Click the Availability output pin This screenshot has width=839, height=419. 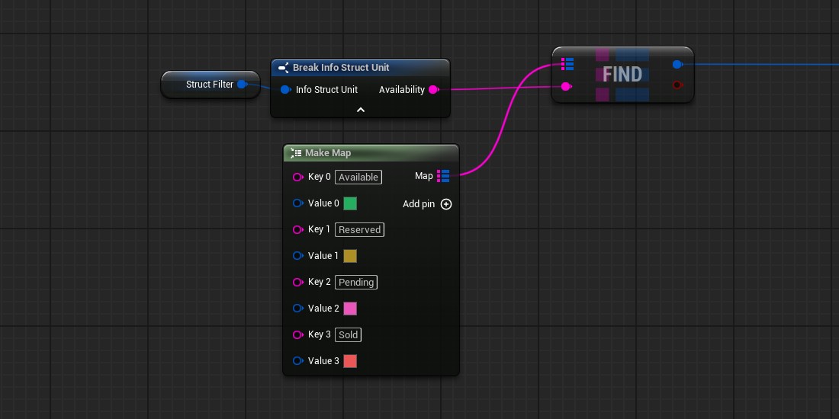(x=433, y=90)
